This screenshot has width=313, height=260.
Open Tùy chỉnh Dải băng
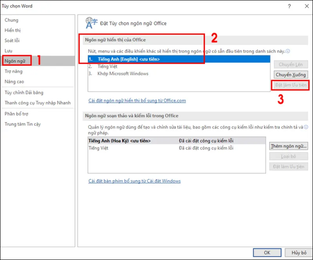24,92
